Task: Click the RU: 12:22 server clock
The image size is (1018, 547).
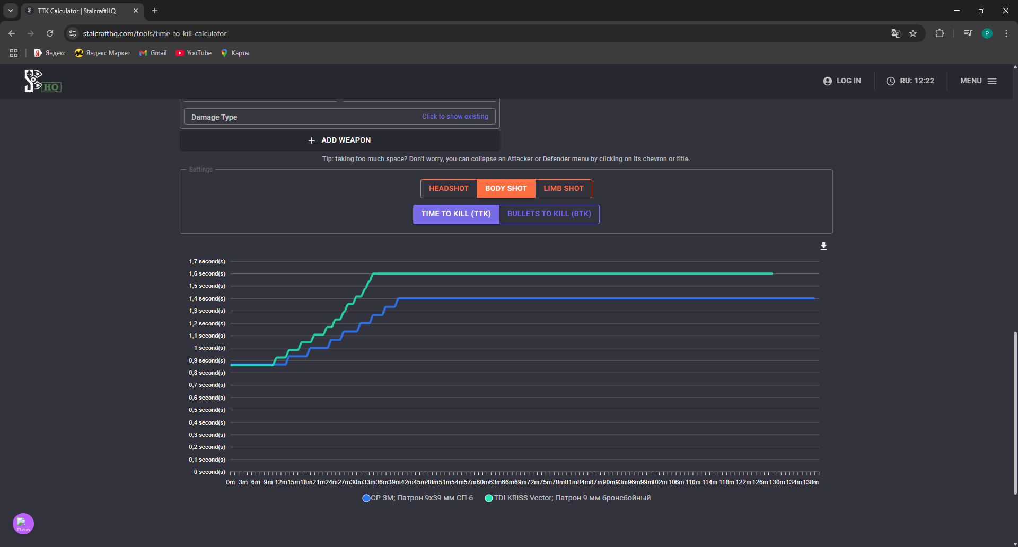Action: [910, 81]
